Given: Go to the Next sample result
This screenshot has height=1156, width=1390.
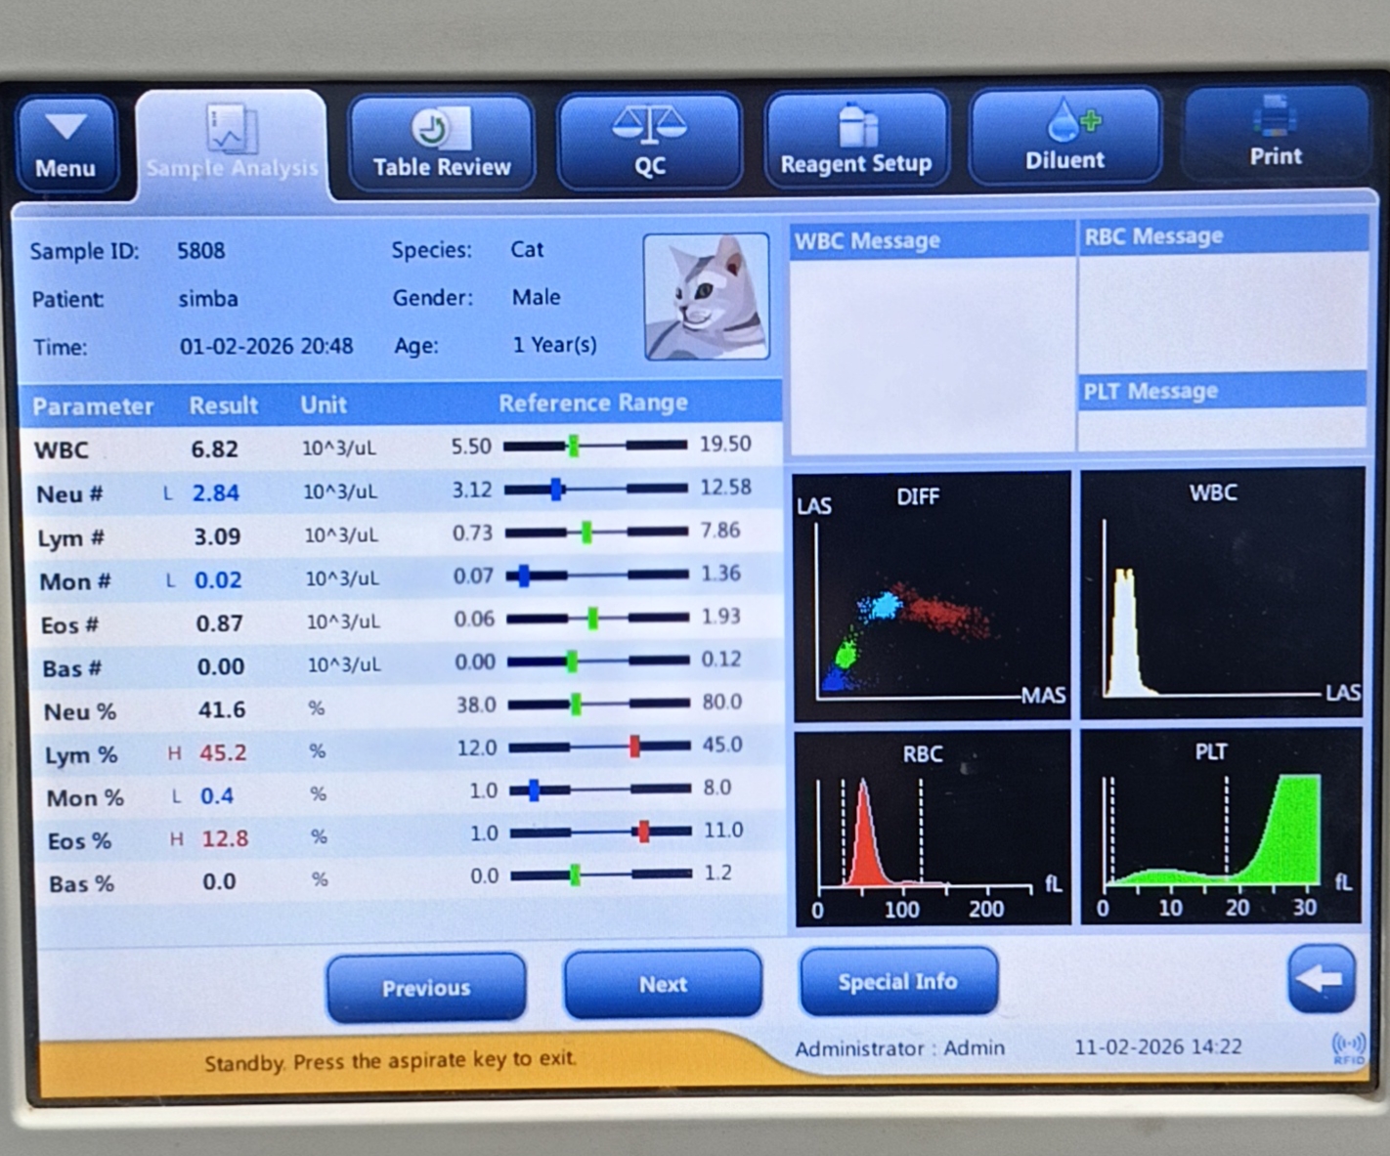Looking at the screenshot, I should point(663,984).
